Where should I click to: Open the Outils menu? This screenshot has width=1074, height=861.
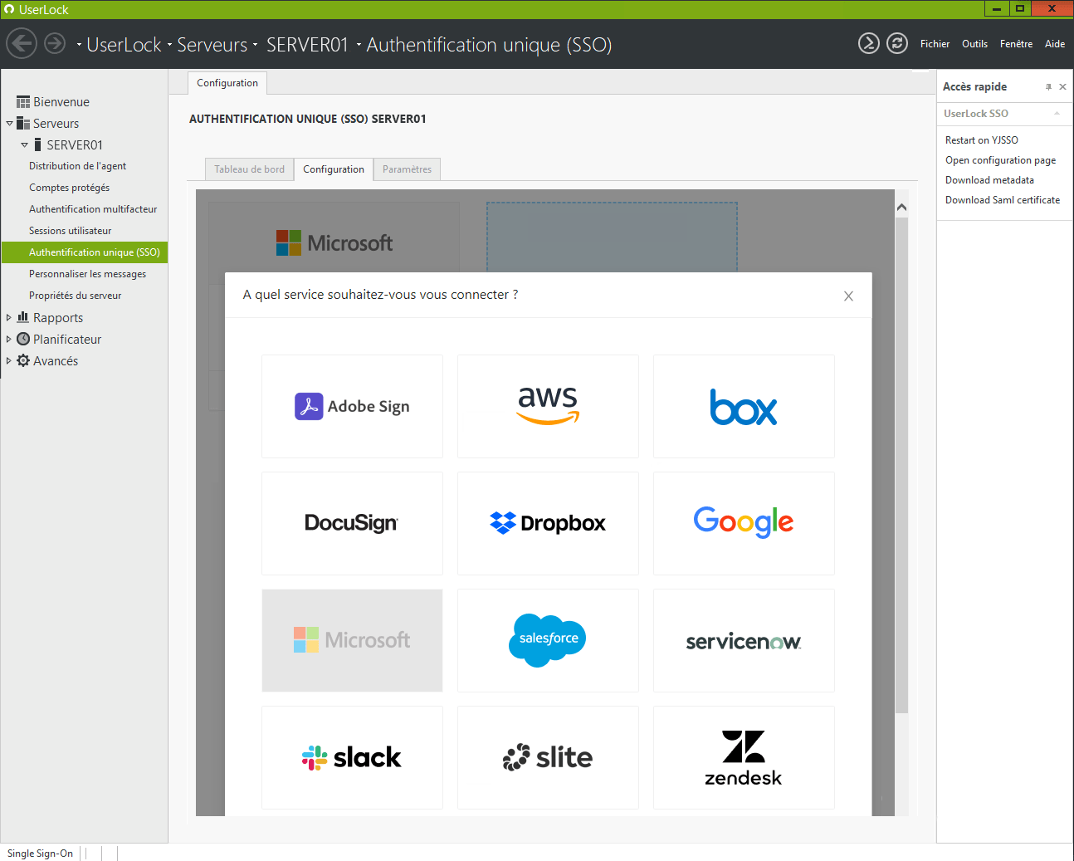(974, 44)
